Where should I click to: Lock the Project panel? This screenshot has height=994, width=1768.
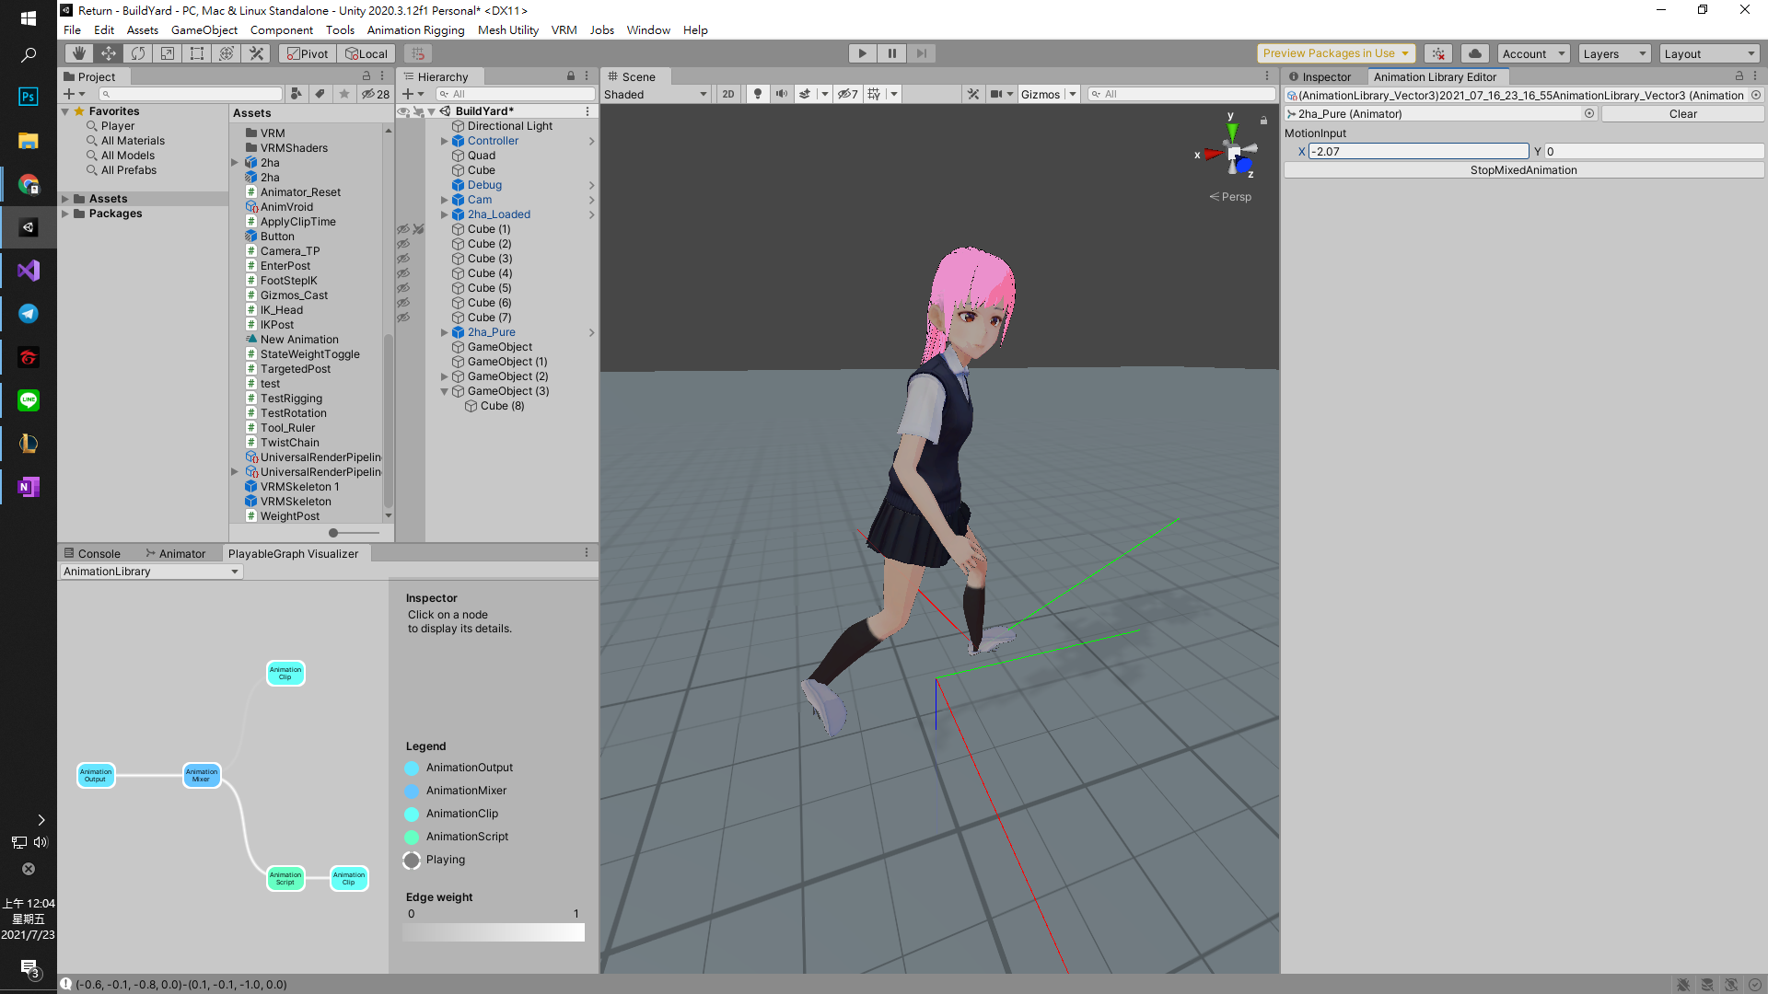(366, 76)
